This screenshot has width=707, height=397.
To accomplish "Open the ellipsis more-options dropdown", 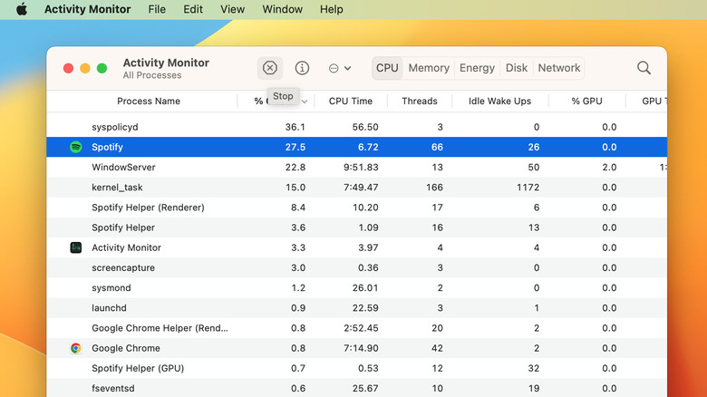I will click(340, 68).
